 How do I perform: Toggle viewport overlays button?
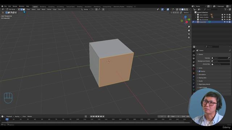click(x=168, y=9)
